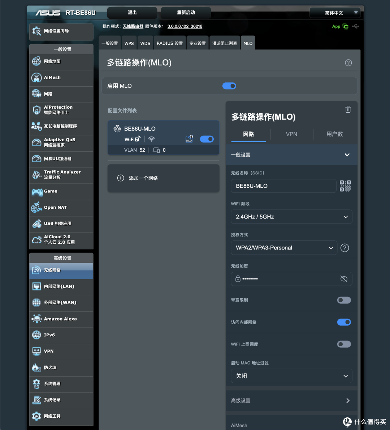Open the WAN settings icon
390x430 pixels.
(36, 303)
